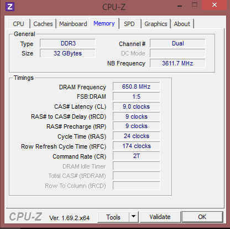
Task: Click the OK button
Action: [x=202, y=217]
